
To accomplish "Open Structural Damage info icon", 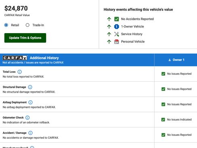I will click(30, 87).
